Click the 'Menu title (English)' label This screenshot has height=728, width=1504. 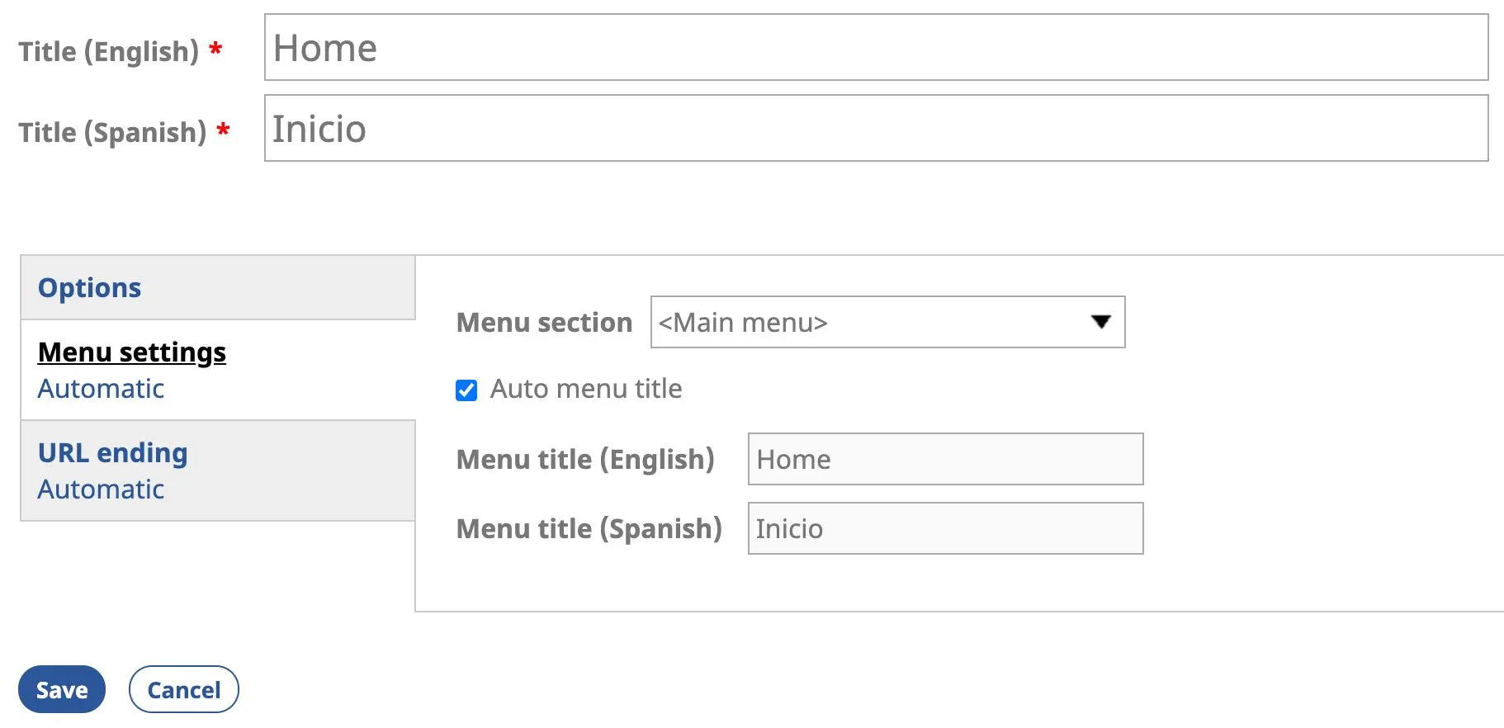[585, 460]
